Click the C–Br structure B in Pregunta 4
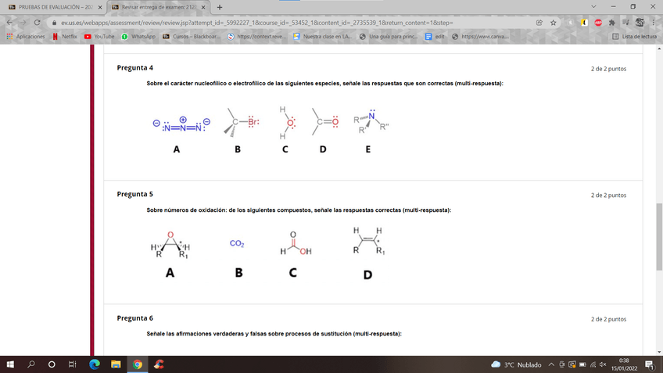Screen dimensions: 663x373 [x=241, y=122]
